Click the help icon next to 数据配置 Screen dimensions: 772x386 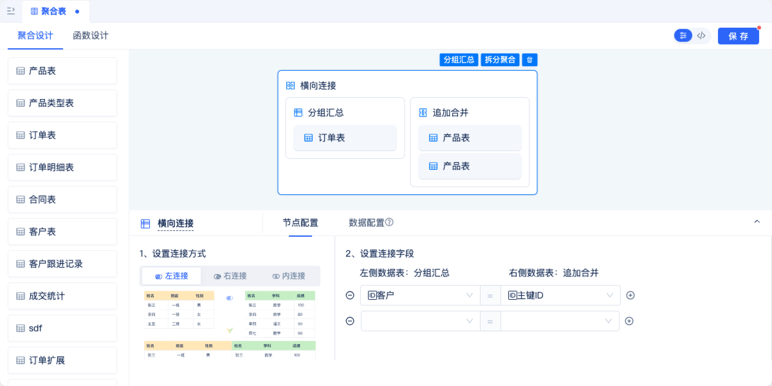click(x=389, y=223)
